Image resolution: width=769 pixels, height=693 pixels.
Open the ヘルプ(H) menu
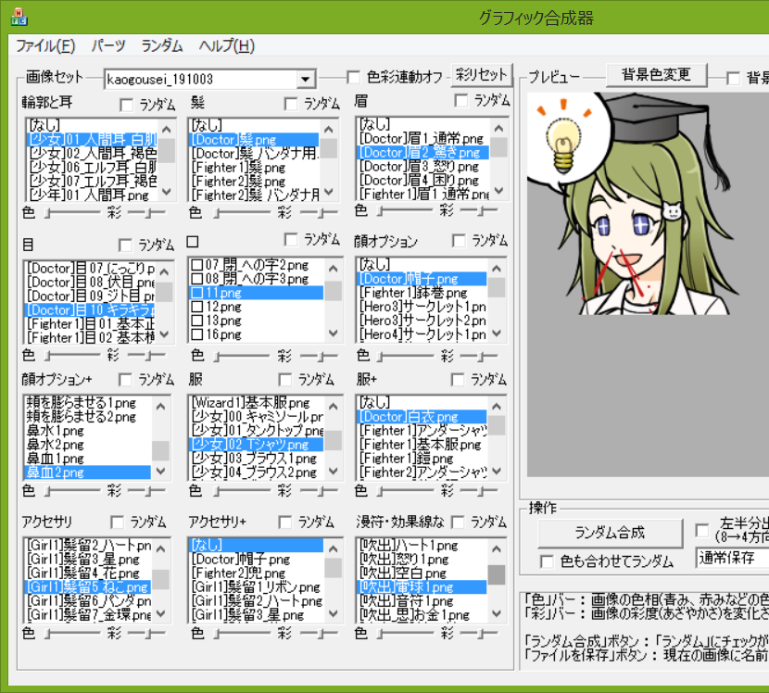click(227, 46)
